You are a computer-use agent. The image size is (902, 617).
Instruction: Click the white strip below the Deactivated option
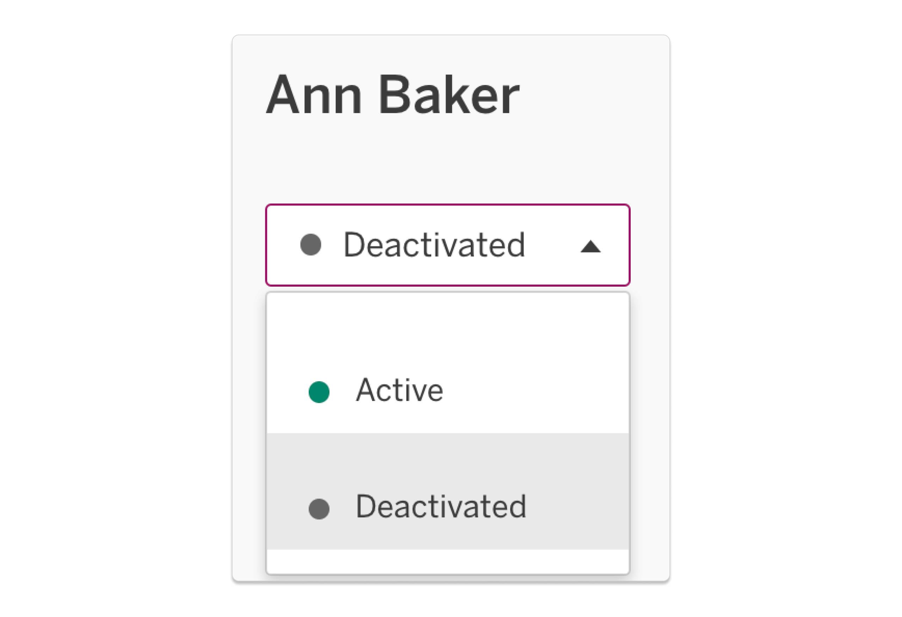coord(447,561)
